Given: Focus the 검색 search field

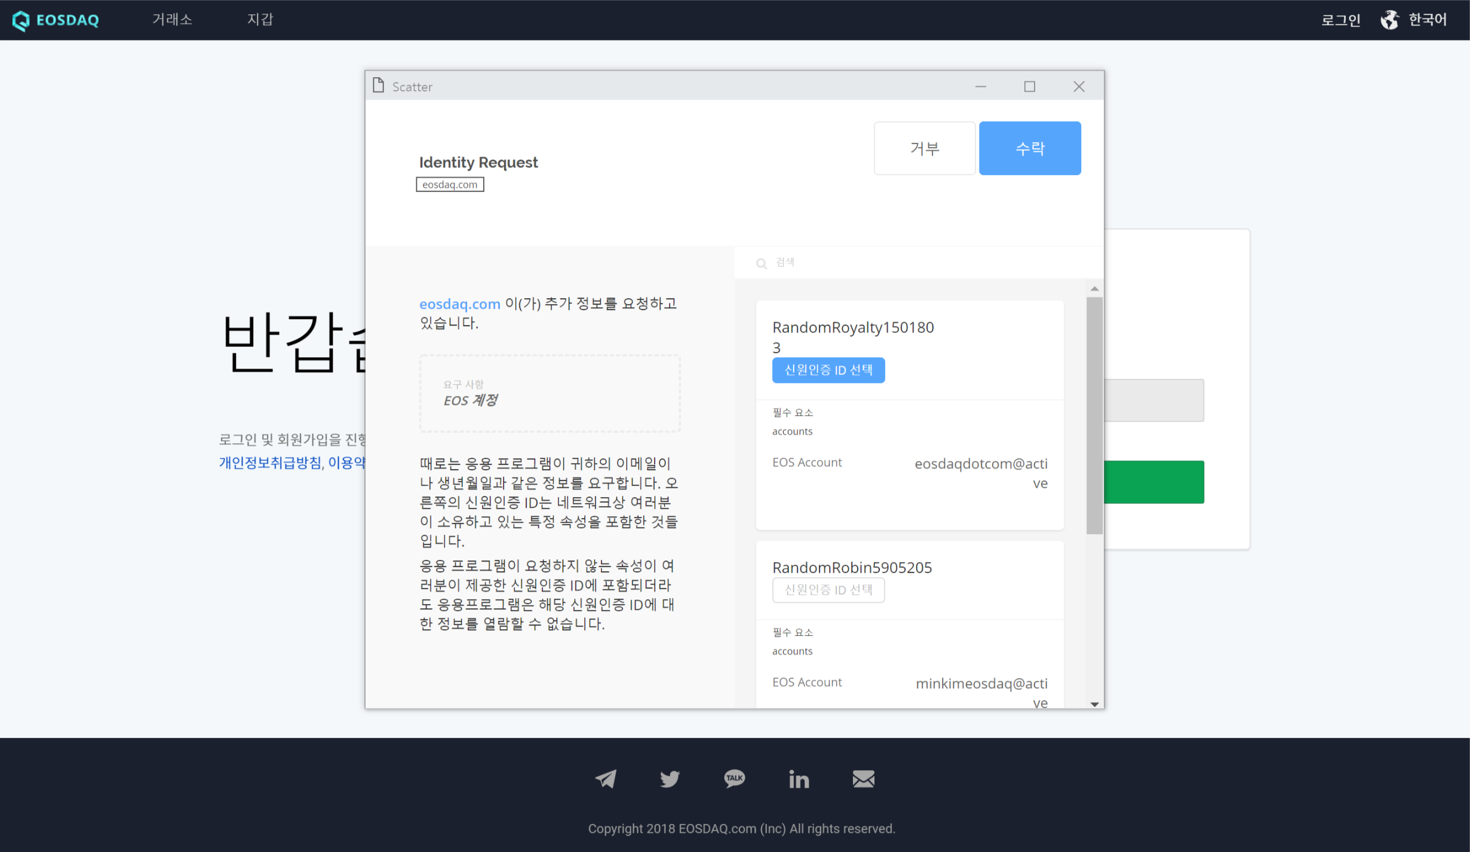Looking at the screenshot, I should click(x=920, y=262).
